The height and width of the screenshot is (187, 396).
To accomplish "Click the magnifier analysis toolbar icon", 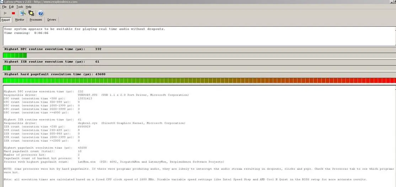I will pos(23,13).
